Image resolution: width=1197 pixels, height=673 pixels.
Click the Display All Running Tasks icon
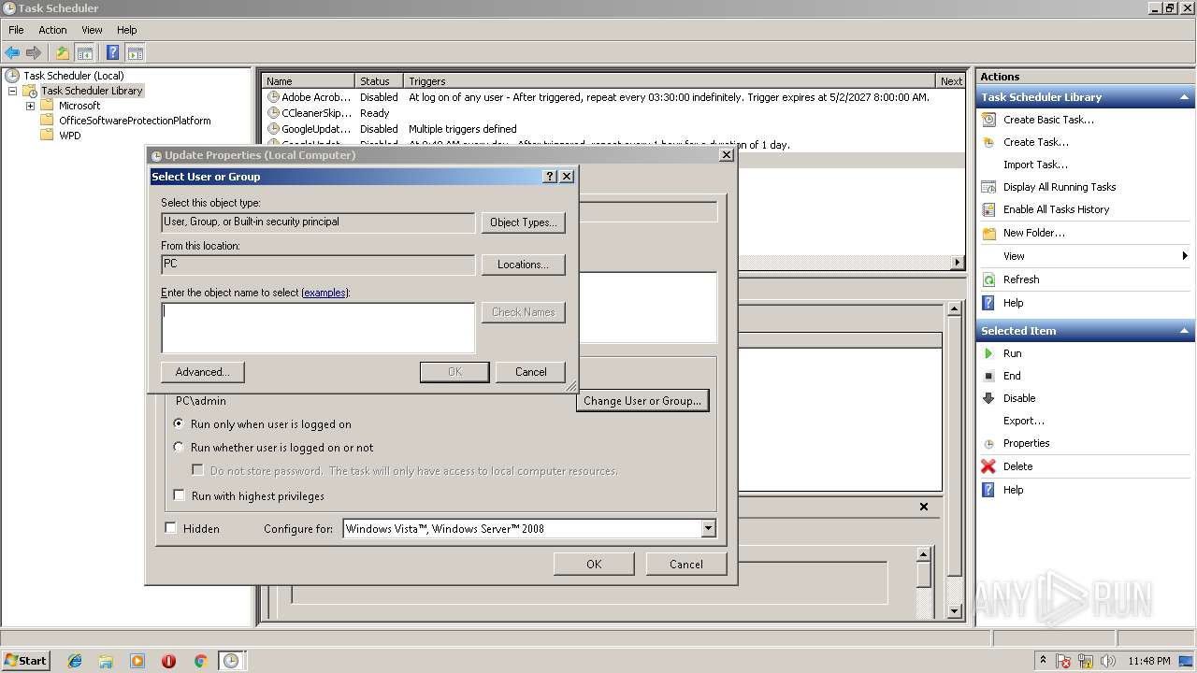pyautogui.click(x=988, y=187)
